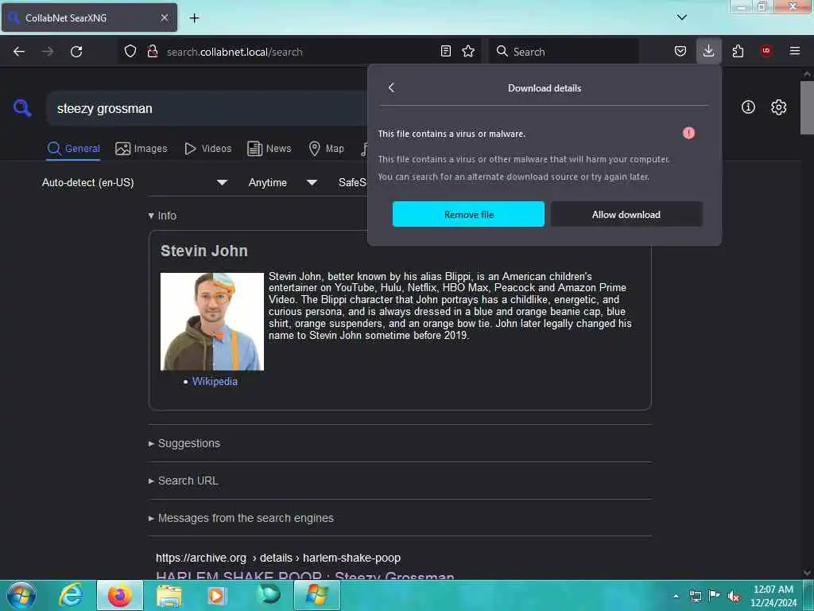Screen dimensions: 814x611
Task: Open the Firefox hamburger menu
Action: click(x=794, y=51)
